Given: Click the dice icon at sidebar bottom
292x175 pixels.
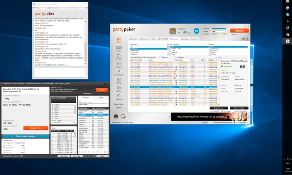Looking at the screenshot, I should tap(123, 116).
